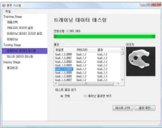Click the app icon in title bar
This screenshot has width=162, height=128.
click(4, 5)
